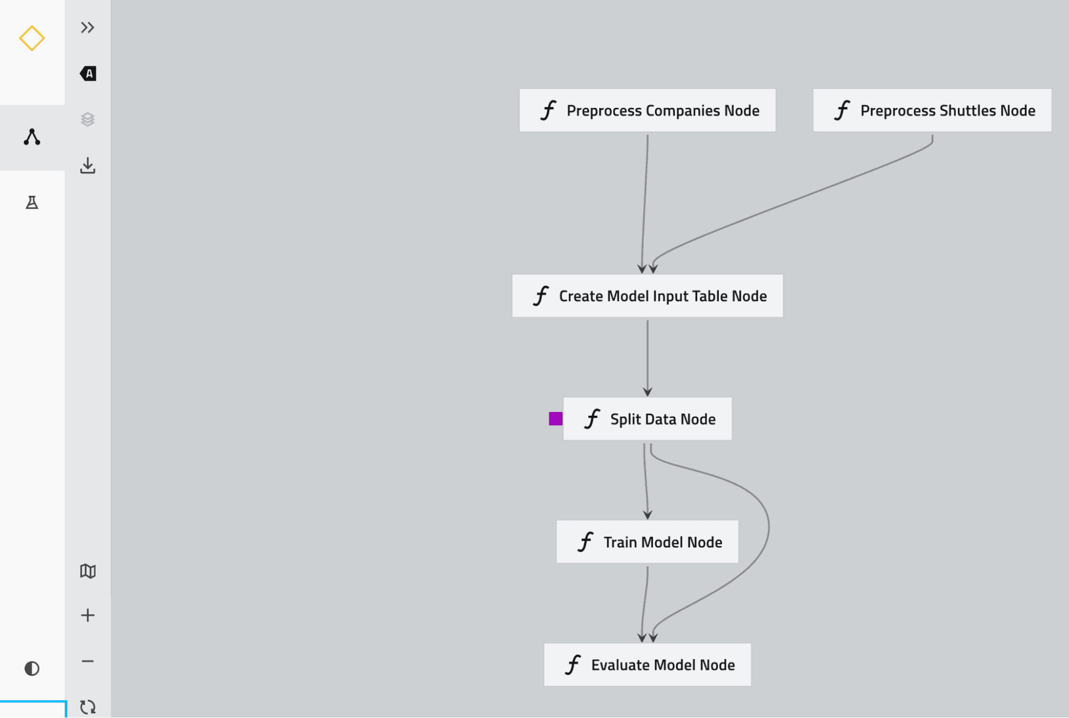
Task: Click the lambda/pipelines icon in sidebar
Action: [32, 137]
